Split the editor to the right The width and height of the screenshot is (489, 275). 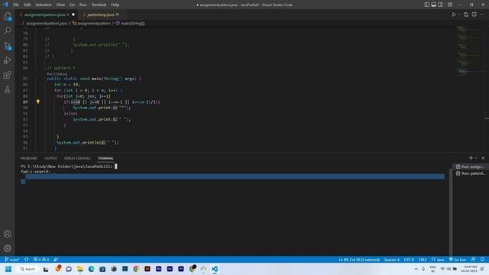pos(474,15)
